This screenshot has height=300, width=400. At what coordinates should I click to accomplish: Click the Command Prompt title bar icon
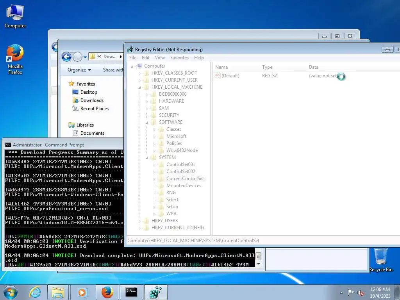(8, 145)
